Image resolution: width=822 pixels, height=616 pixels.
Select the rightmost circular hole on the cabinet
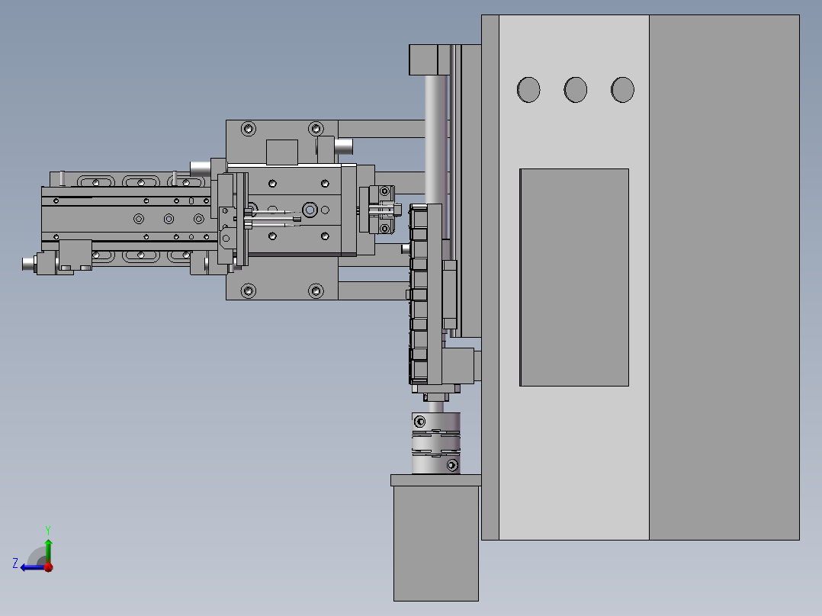coord(622,90)
